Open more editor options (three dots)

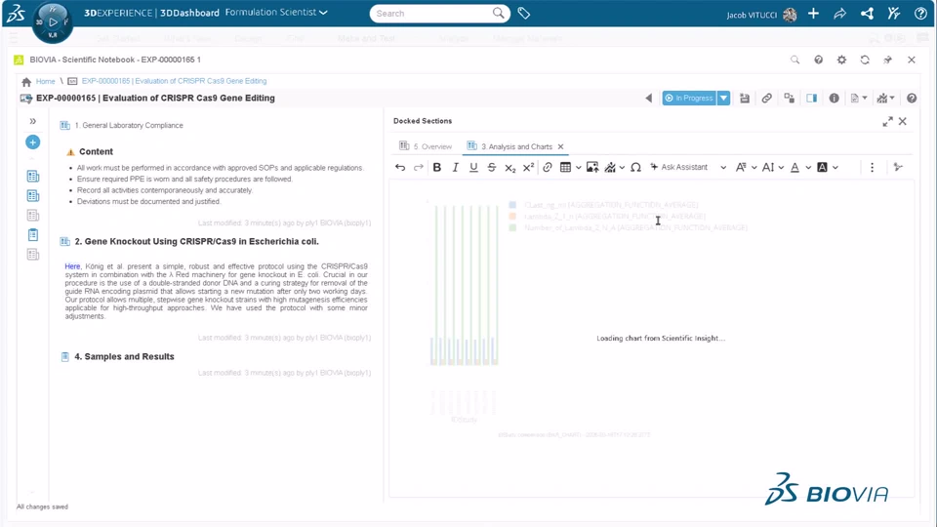[x=872, y=167]
